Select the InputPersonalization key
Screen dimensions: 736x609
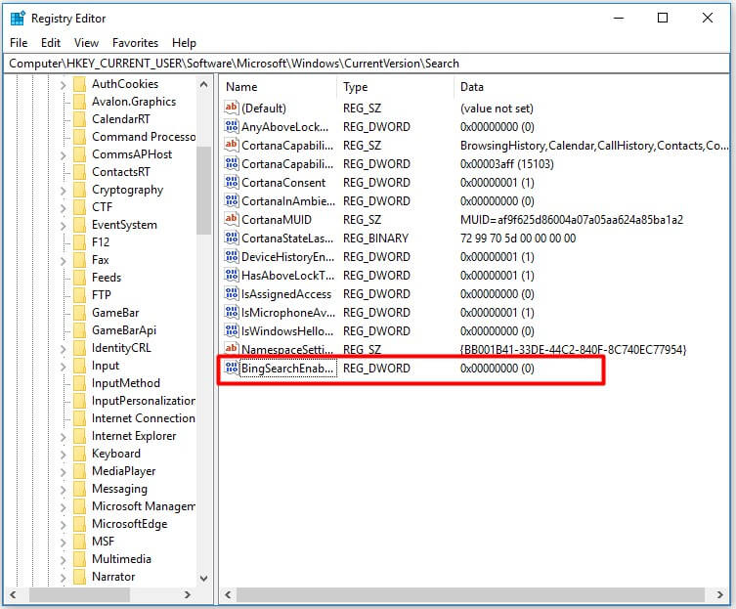pyautogui.click(x=144, y=401)
